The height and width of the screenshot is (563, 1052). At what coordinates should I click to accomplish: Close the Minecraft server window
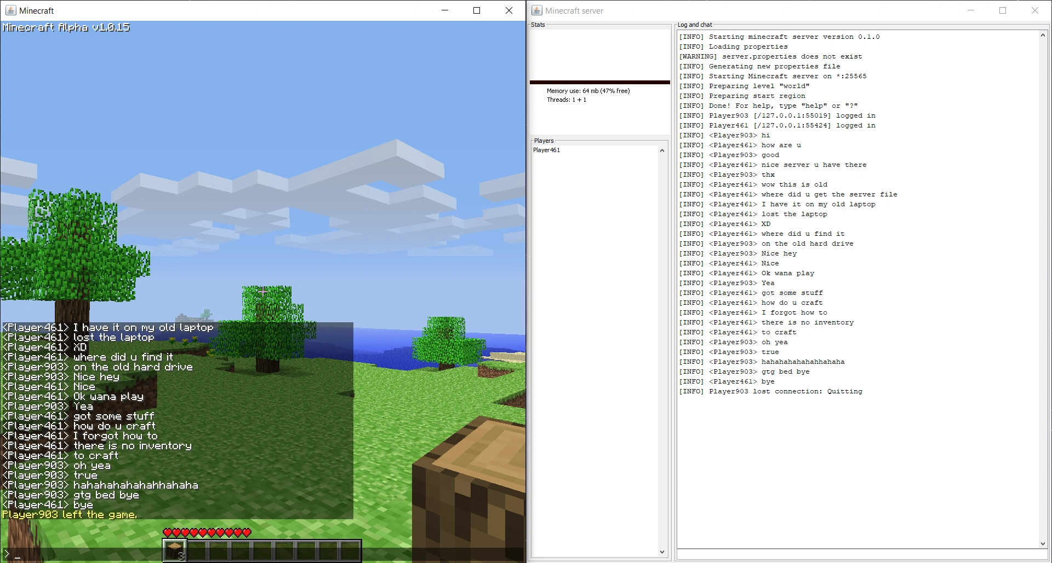(x=1035, y=10)
